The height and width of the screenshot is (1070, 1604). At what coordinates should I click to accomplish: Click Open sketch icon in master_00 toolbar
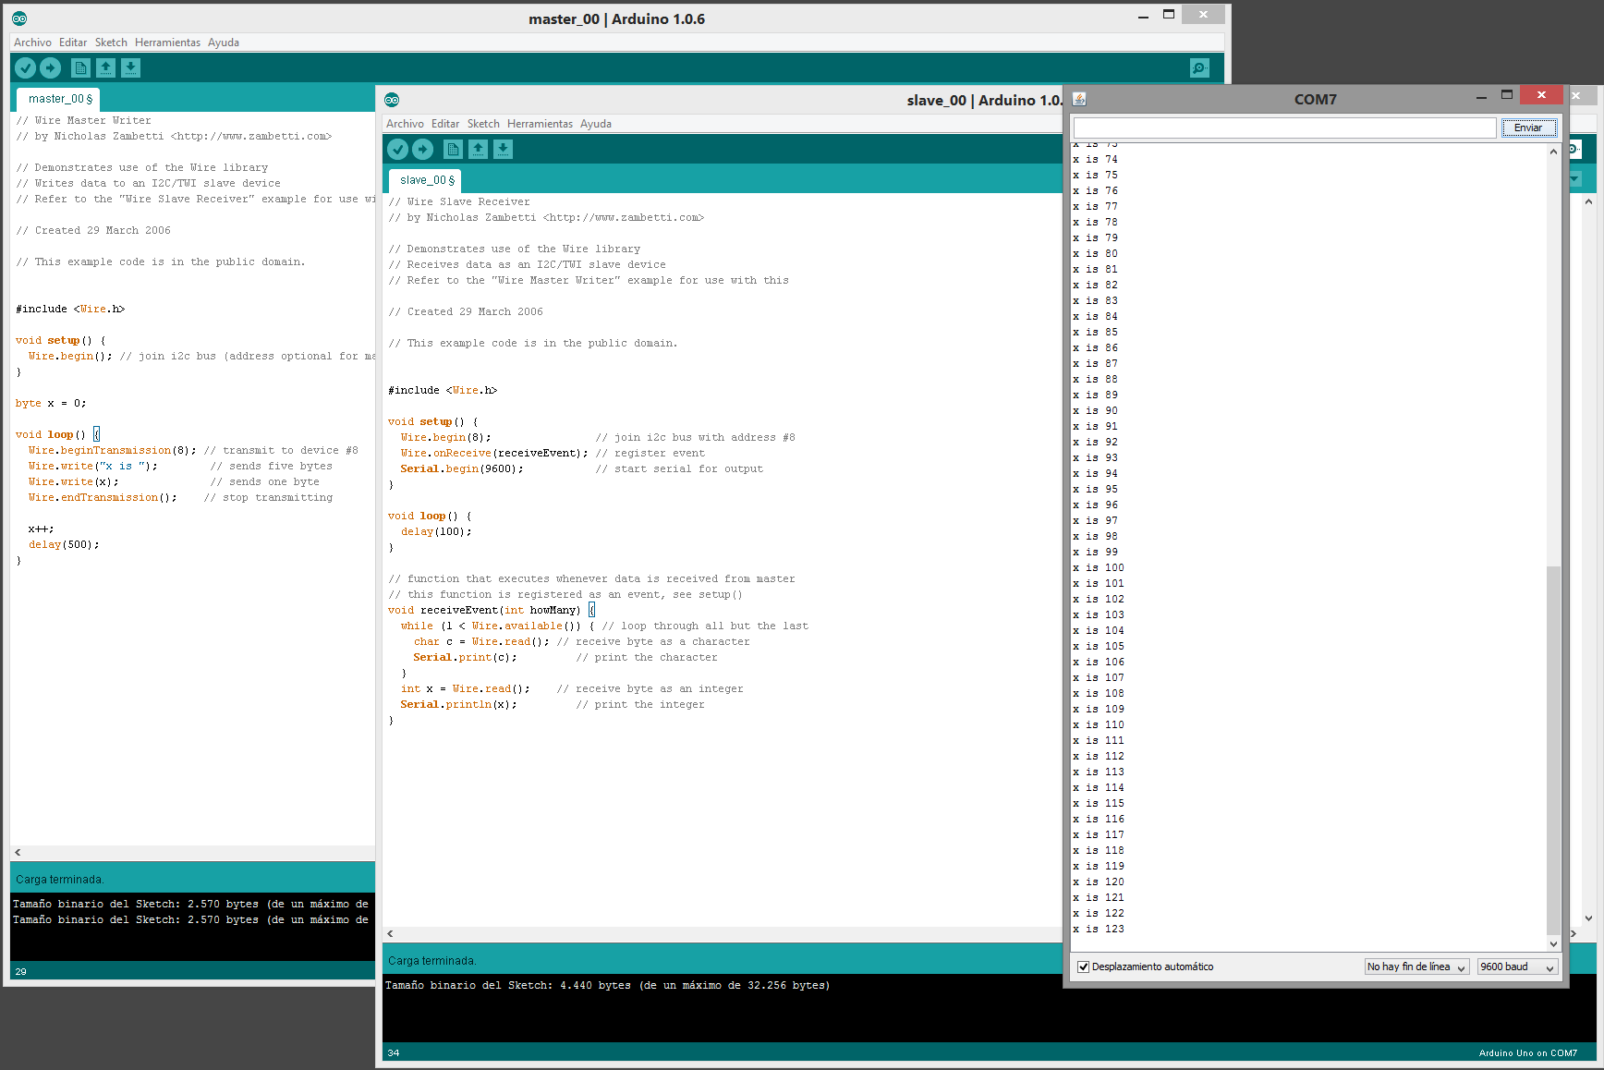pyautogui.click(x=106, y=67)
